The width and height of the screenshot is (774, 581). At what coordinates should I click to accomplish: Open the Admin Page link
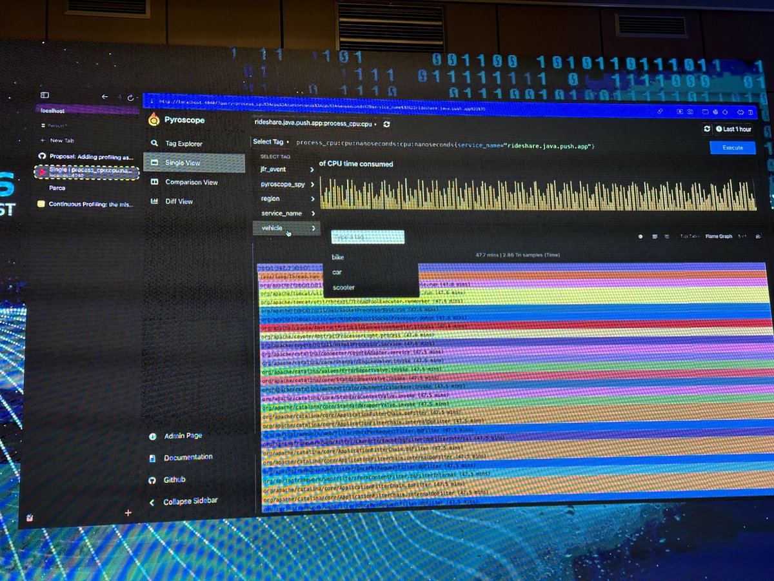(183, 436)
